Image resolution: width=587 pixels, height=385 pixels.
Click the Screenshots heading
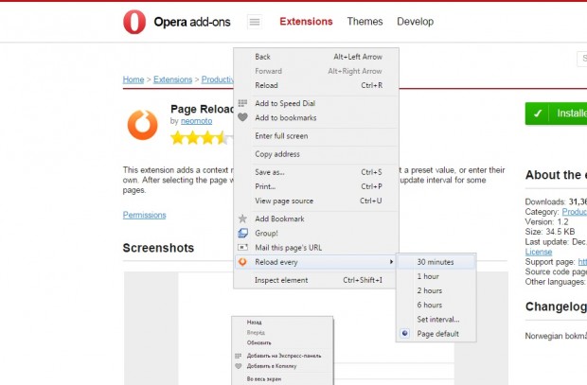158,248
